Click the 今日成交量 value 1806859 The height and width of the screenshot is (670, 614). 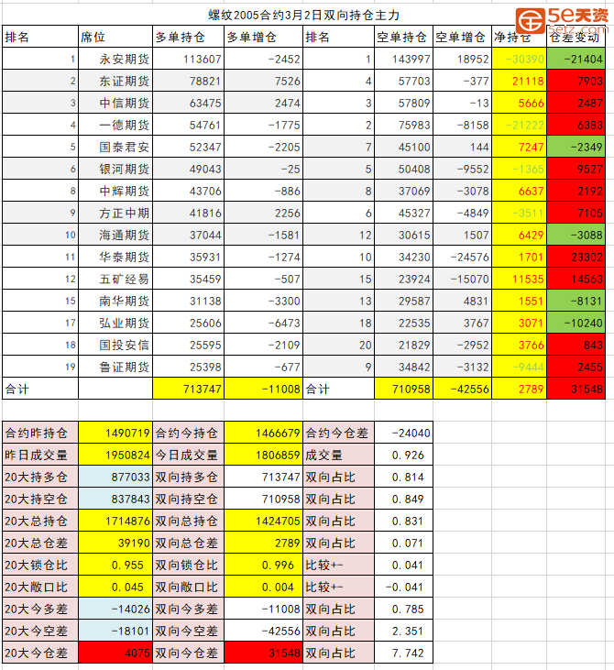(263, 455)
